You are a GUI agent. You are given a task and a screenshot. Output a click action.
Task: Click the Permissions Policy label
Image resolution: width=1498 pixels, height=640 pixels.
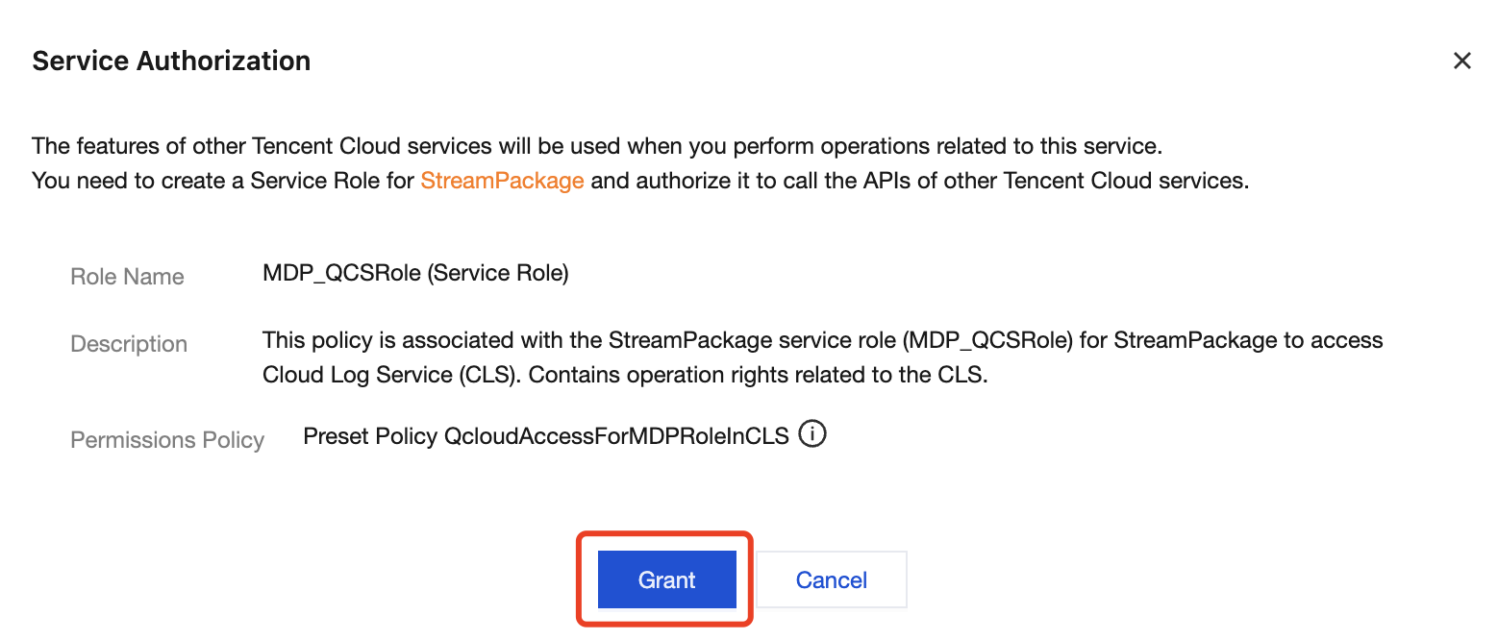click(x=167, y=440)
